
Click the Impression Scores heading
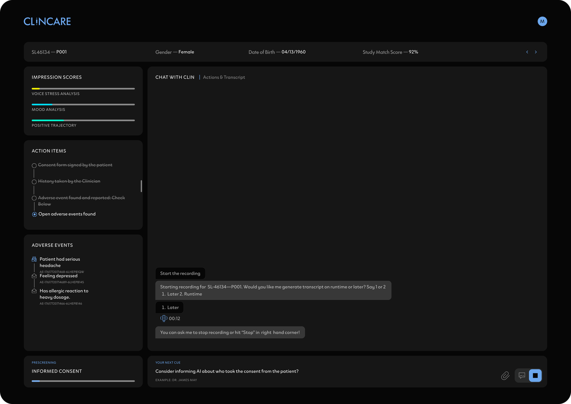click(57, 77)
